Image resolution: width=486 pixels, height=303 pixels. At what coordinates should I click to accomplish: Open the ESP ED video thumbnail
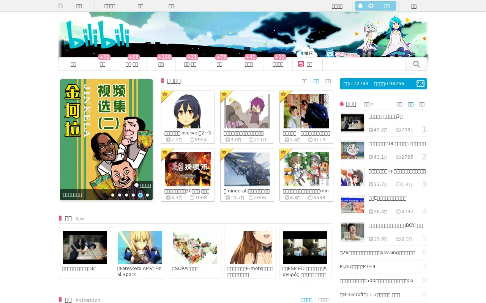tap(305, 247)
